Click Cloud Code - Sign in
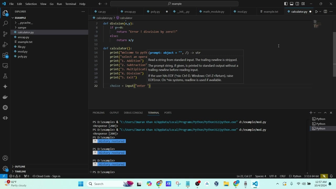This screenshot has width=336, height=189. click(46, 176)
